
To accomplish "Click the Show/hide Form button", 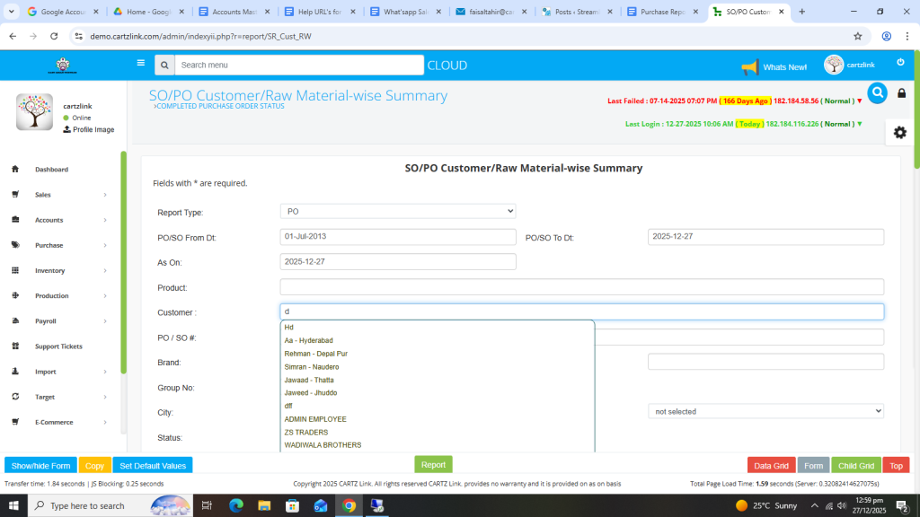I will click(40, 466).
